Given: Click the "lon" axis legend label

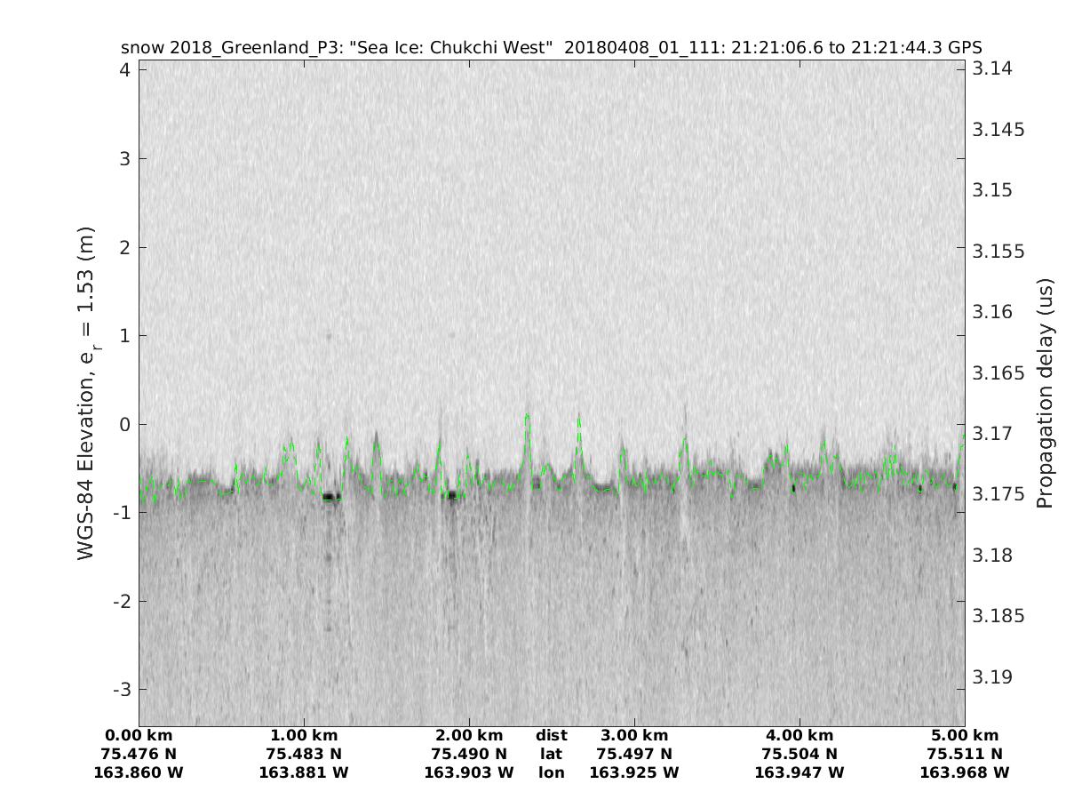Looking at the screenshot, I should click(x=552, y=772).
